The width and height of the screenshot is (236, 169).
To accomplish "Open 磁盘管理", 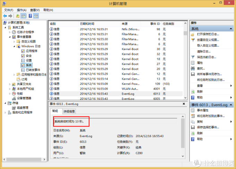I will click(20, 108).
